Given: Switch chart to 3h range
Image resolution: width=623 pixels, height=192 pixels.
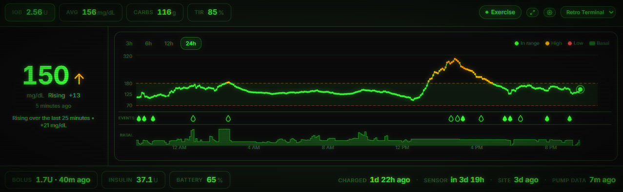Looking at the screenshot, I should [x=129, y=43].
